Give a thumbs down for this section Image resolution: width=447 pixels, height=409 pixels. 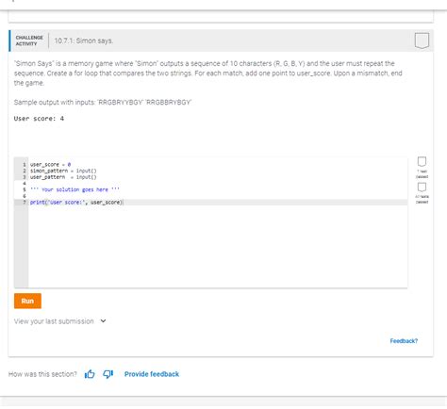pos(108,374)
